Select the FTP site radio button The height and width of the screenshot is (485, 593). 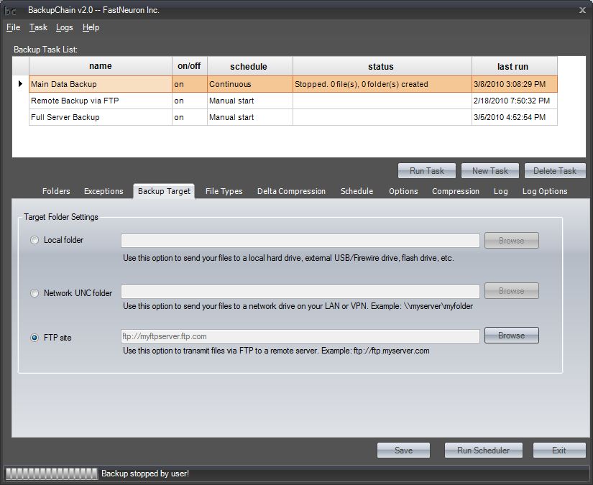pos(35,337)
